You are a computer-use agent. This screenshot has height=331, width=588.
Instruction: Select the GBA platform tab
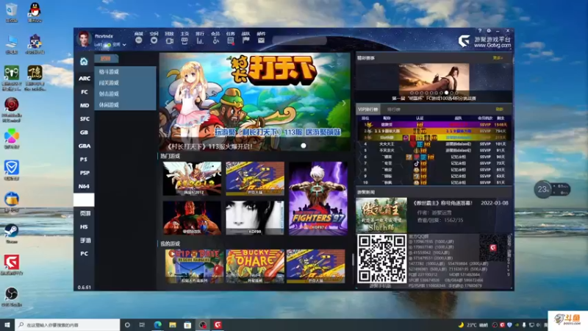[85, 146]
